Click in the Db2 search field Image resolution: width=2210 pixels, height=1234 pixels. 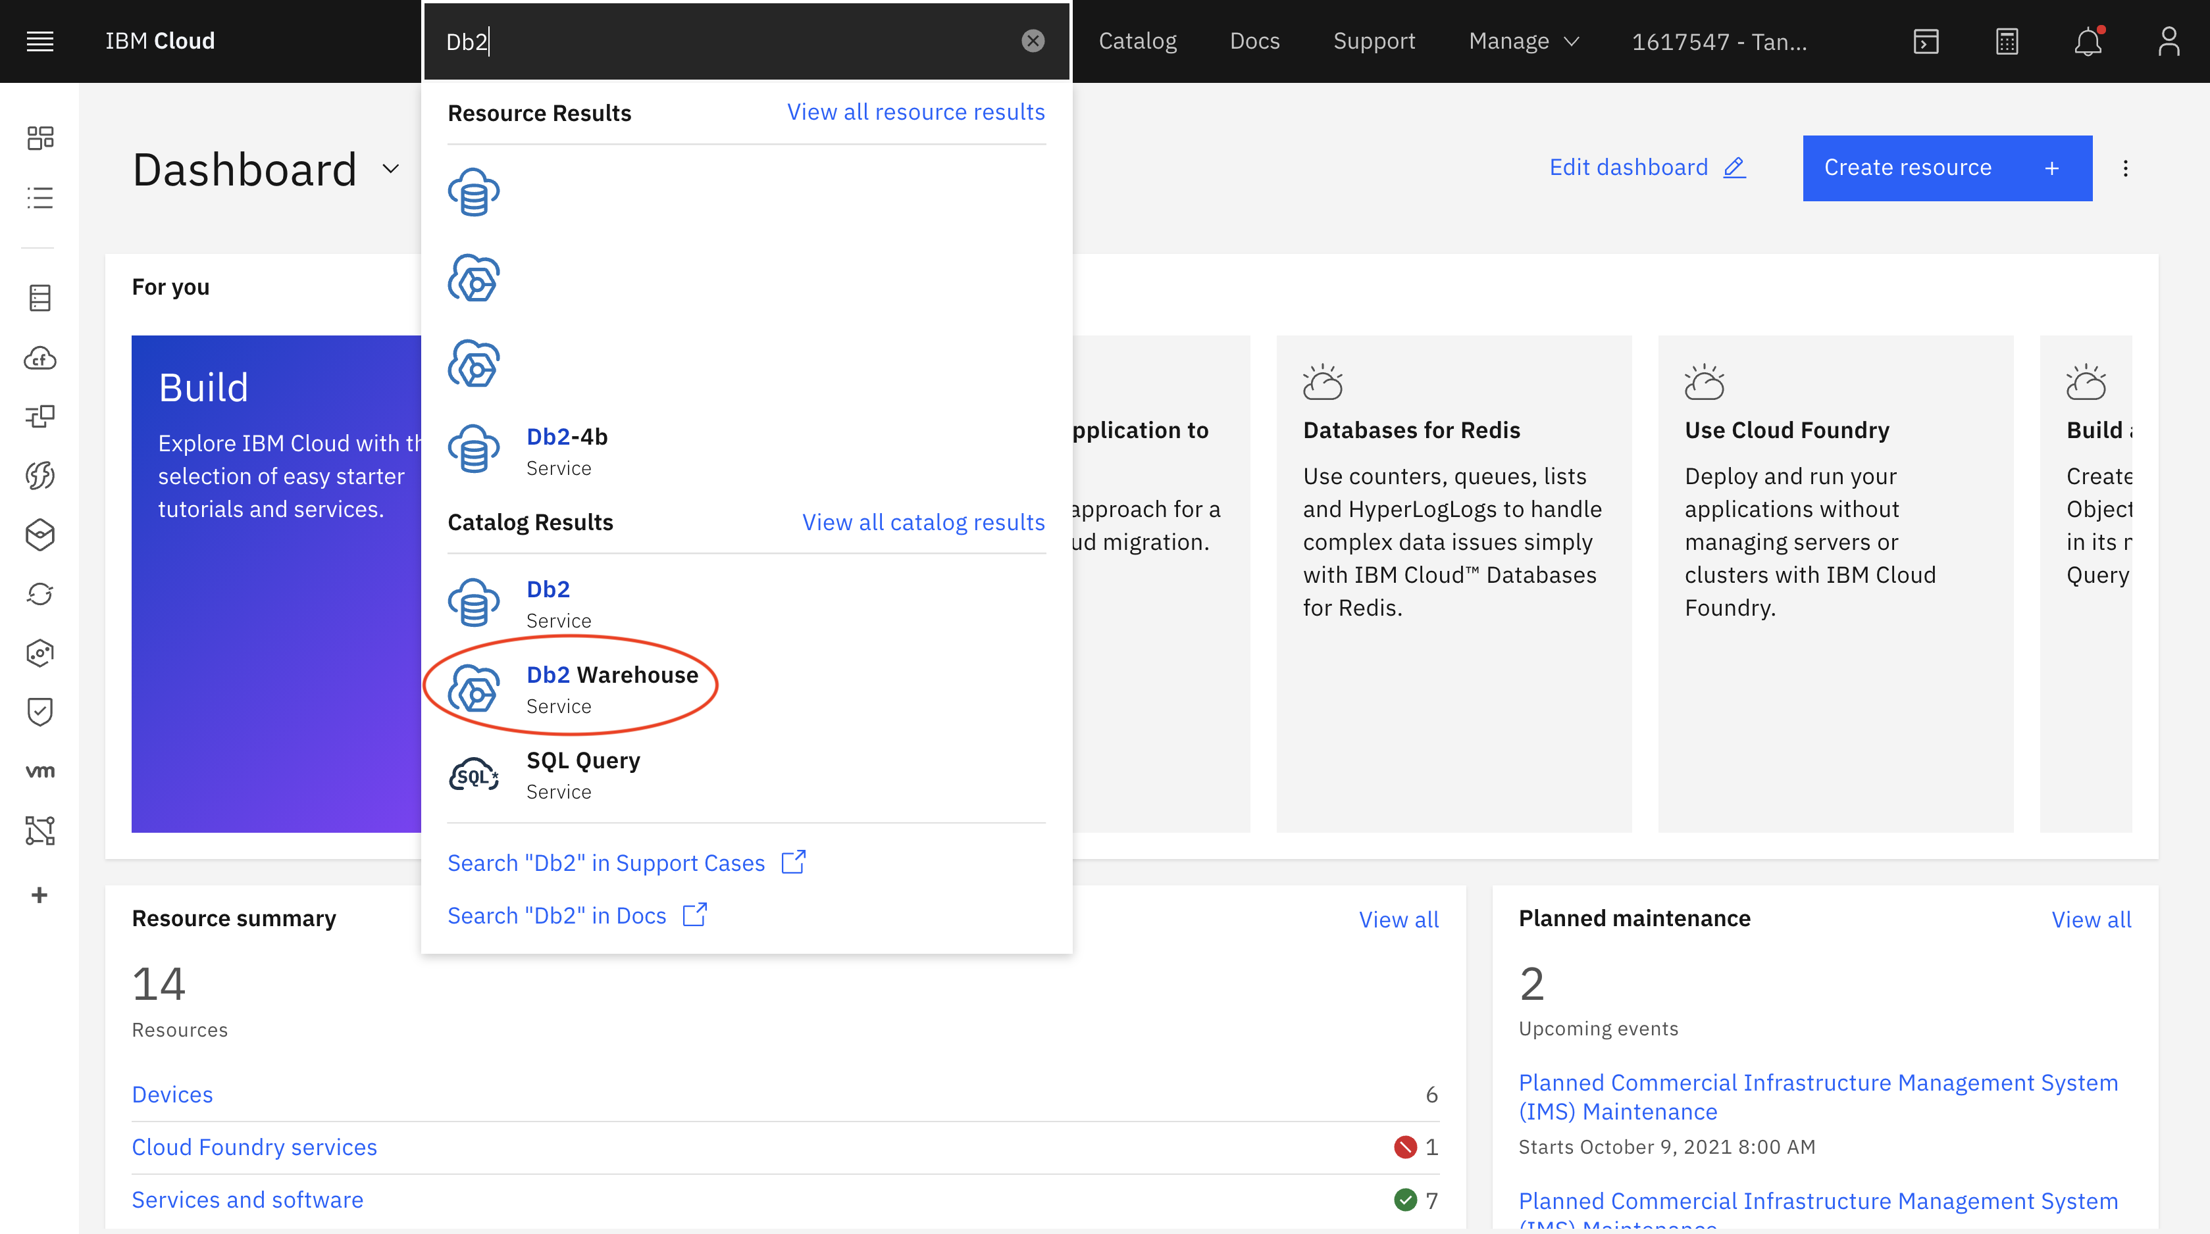click(729, 41)
